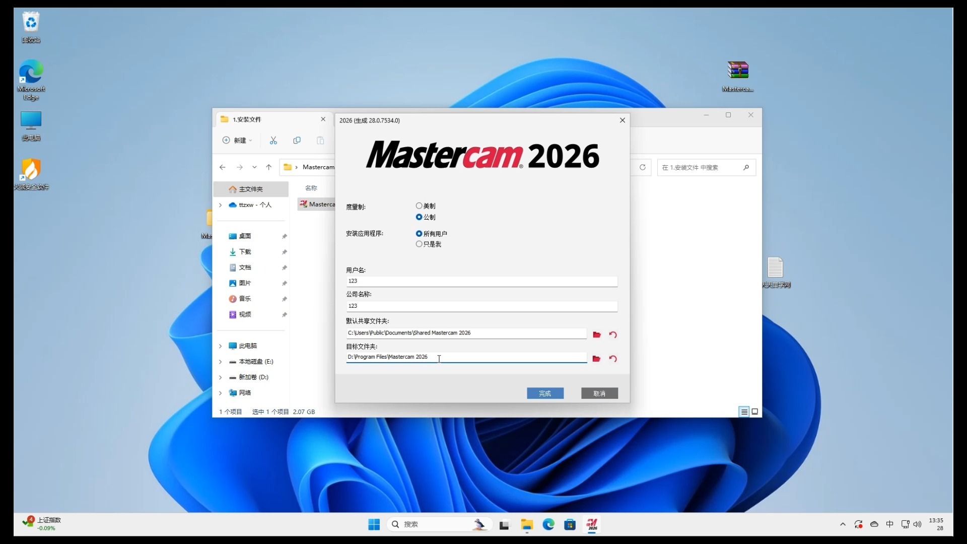Click the 用户名 input field

point(481,281)
